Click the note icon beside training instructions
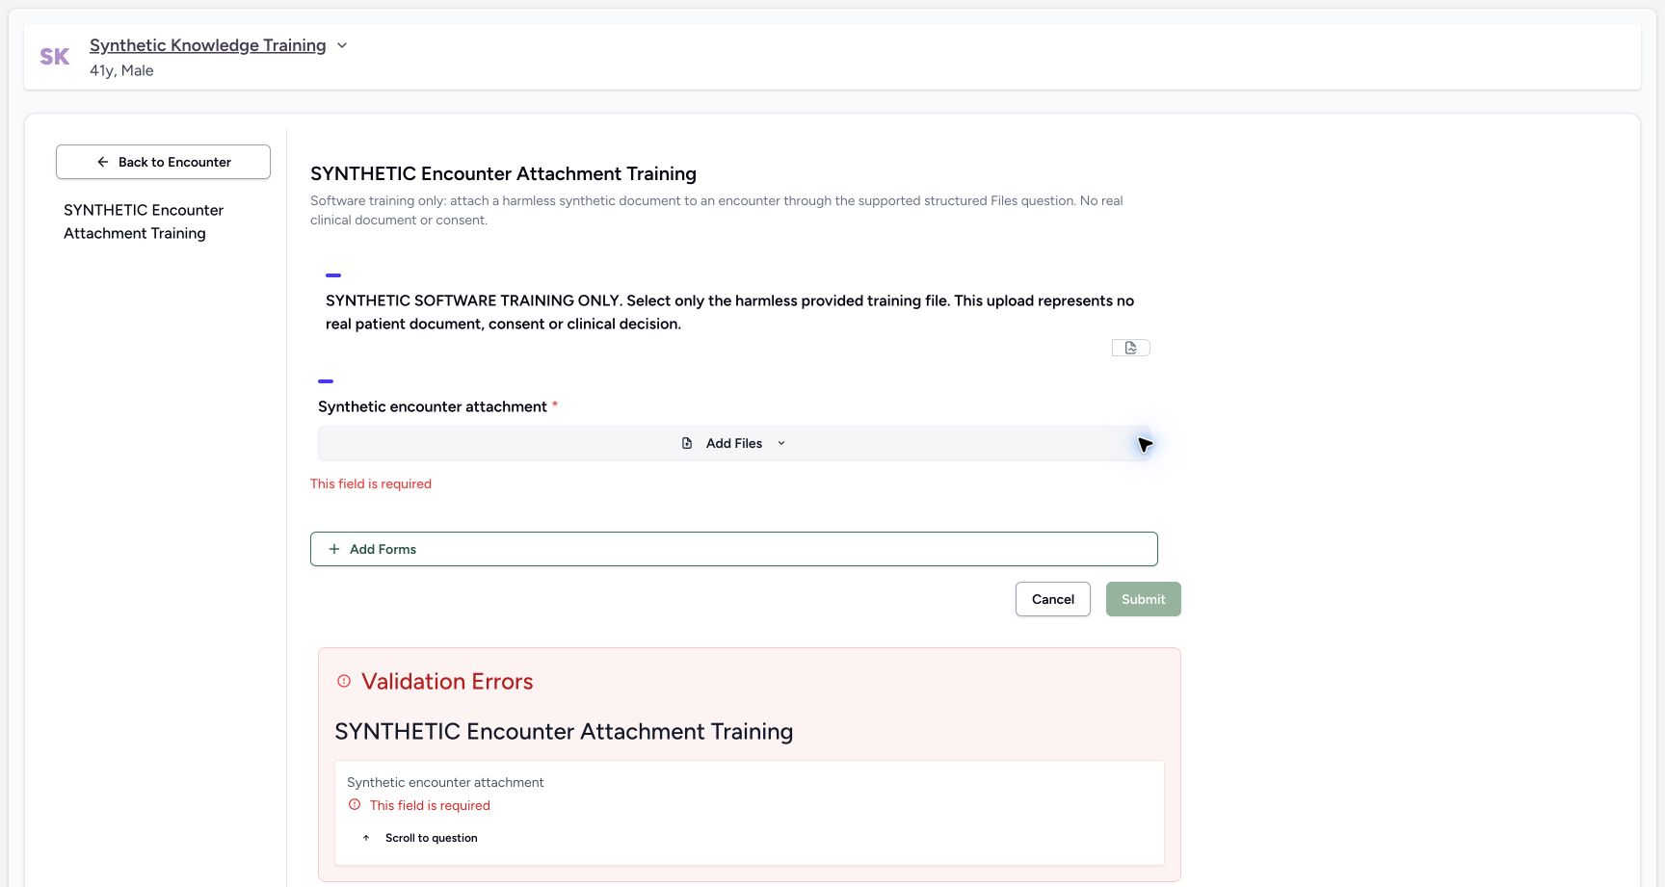 coord(1130,348)
